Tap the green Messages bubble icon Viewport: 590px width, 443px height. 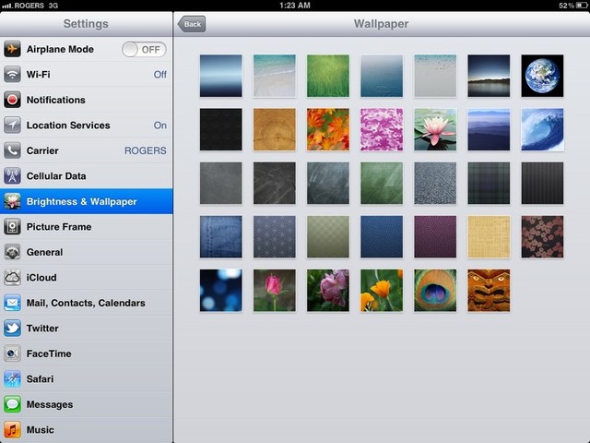tap(12, 404)
